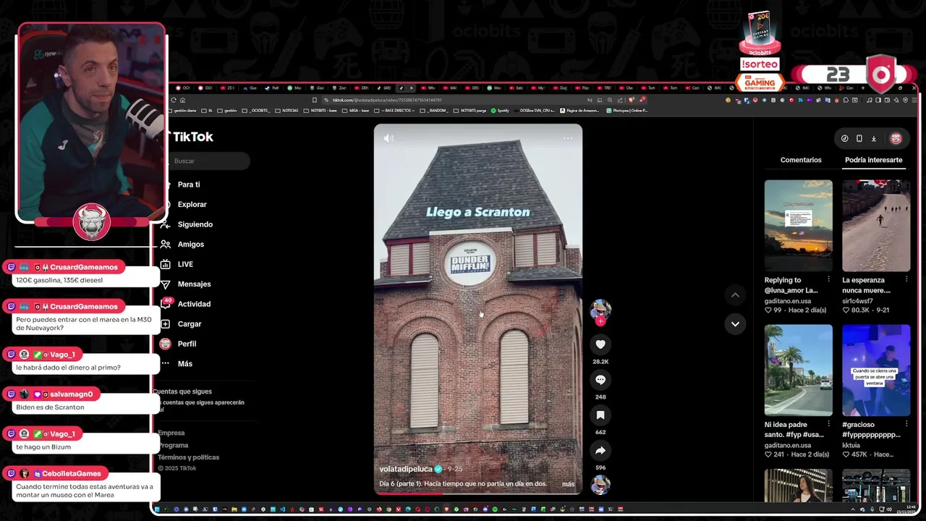Viewport: 926px width, 521px height.
Task: Switch to the Comentarios tab
Action: [x=801, y=160]
